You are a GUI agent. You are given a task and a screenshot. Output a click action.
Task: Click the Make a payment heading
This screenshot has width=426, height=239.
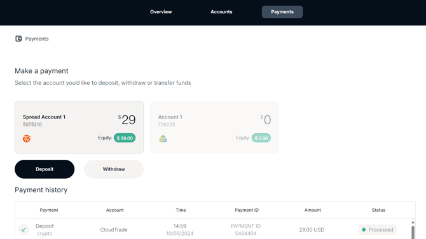pos(41,71)
